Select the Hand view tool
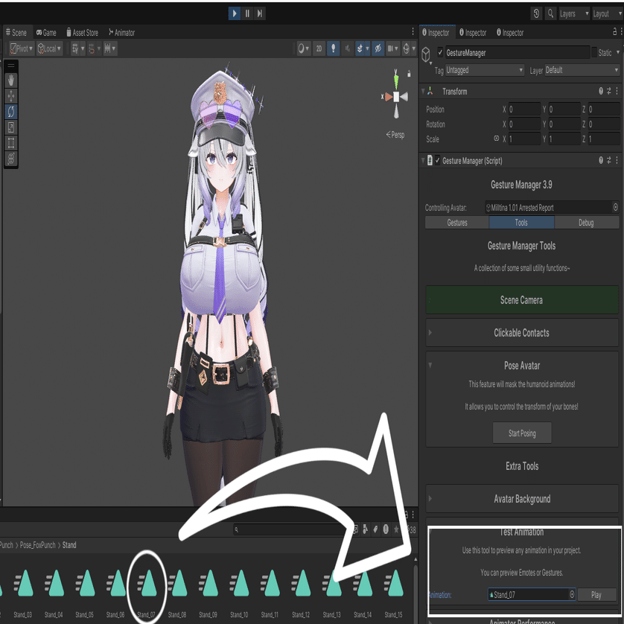624x624 pixels. [x=10, y=80]
